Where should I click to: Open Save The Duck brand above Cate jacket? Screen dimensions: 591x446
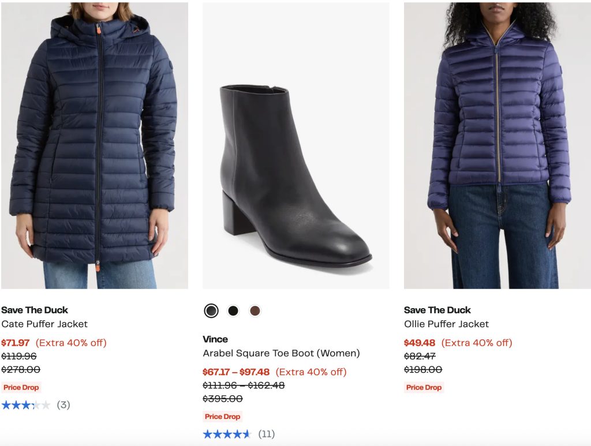tap(35, 310)
